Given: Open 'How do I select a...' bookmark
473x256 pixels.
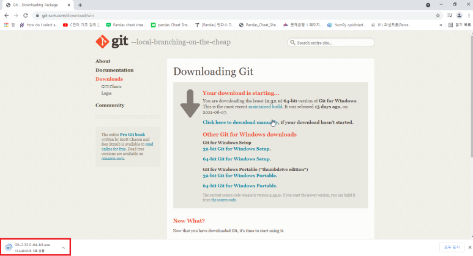Looking at the screenshot, I should coord(39,24).
